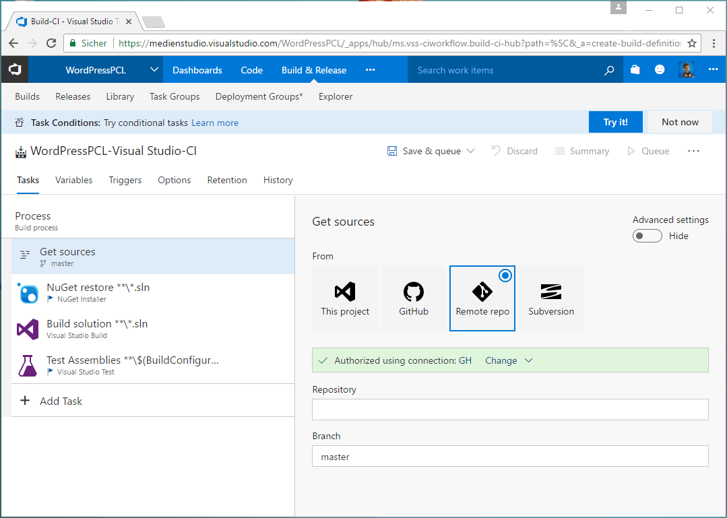
Task: Click the browser reload icon
Action: (x=51, y=43)
